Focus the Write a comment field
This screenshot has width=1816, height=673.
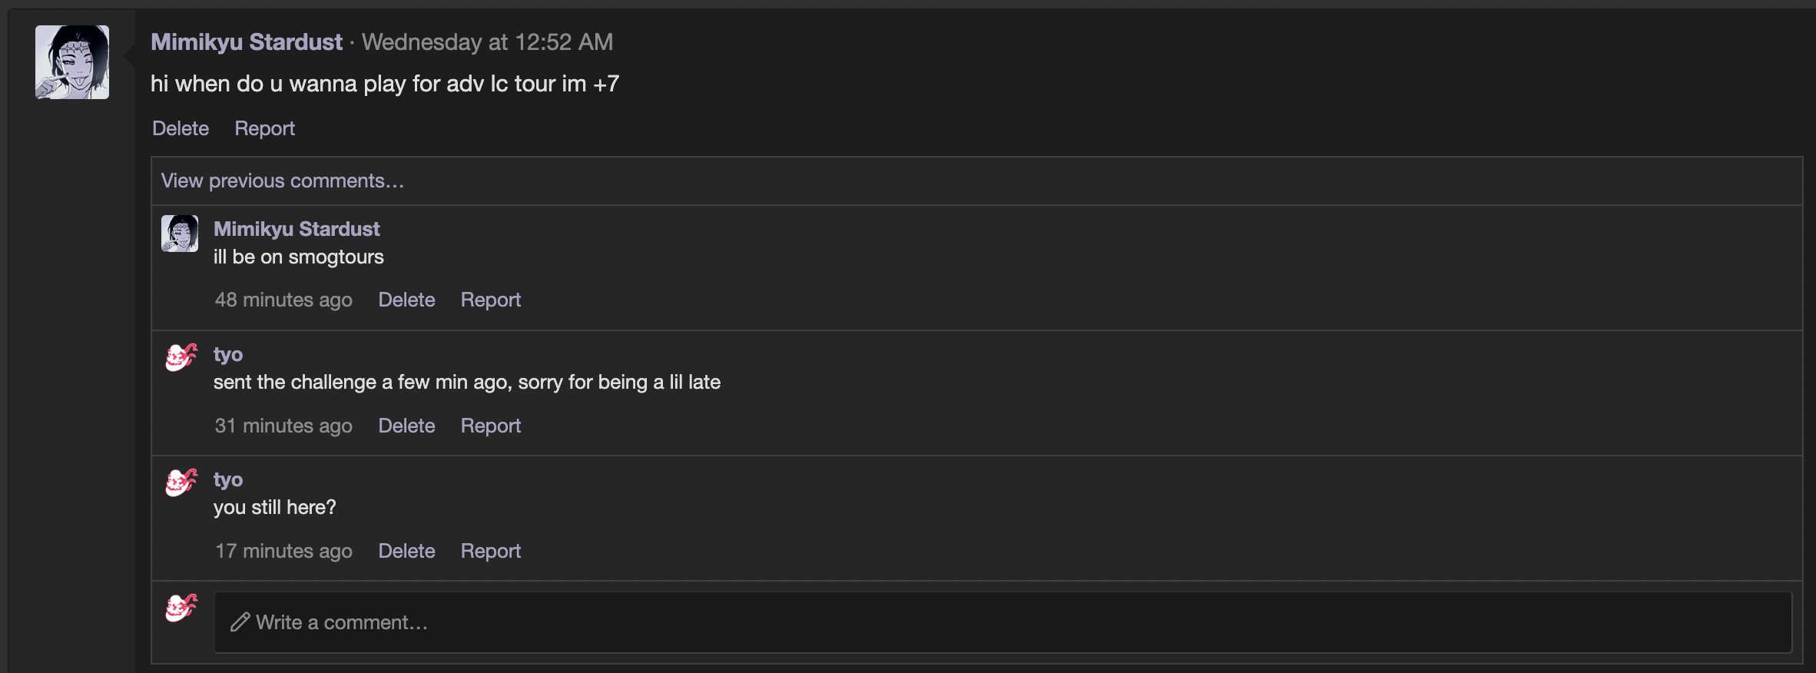(x=999, y=622)
